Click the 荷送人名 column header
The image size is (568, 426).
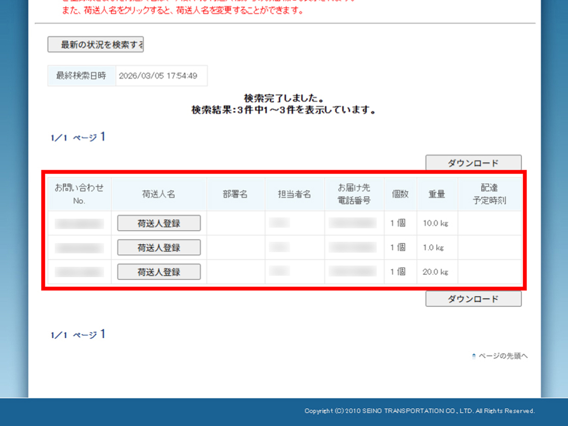[x=159, y=194]
